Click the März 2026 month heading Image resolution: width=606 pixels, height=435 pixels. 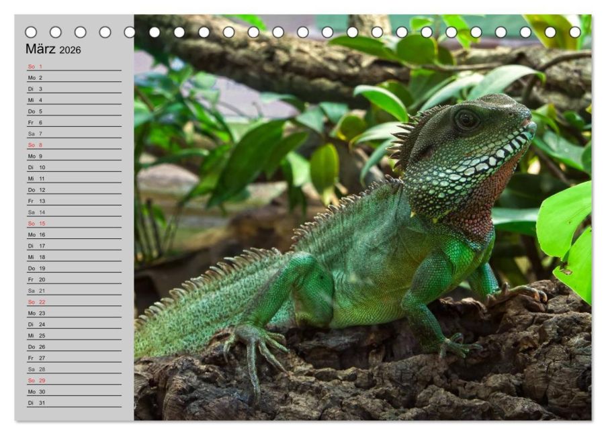pyautogui.click(x=53, y=49)
